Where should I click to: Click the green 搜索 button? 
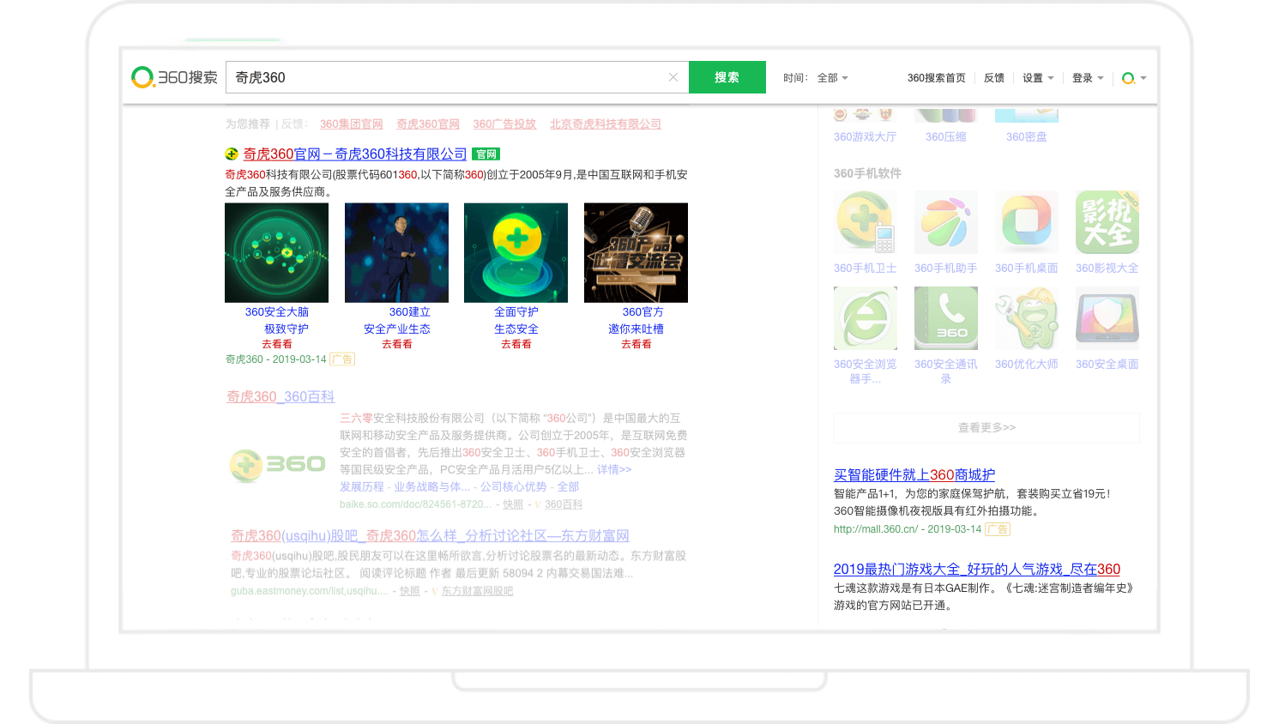point(727,77)
